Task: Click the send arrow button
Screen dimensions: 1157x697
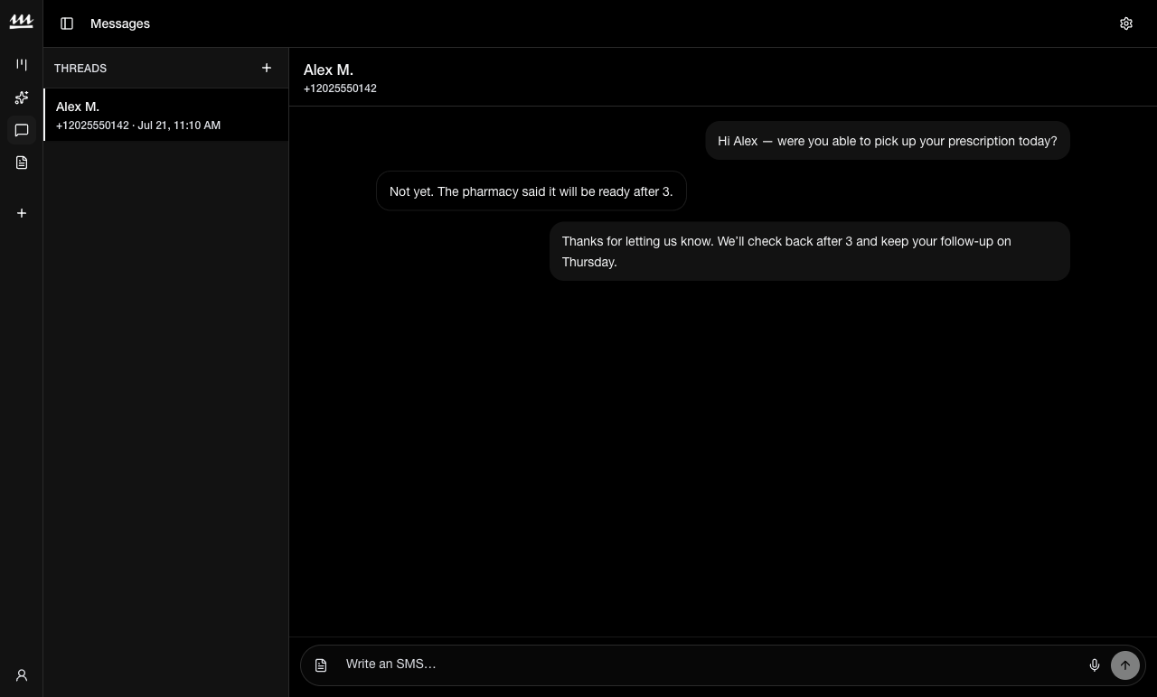Action: 1125,665
